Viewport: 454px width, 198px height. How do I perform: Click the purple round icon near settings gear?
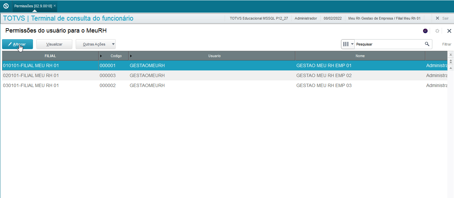point(425,31)
